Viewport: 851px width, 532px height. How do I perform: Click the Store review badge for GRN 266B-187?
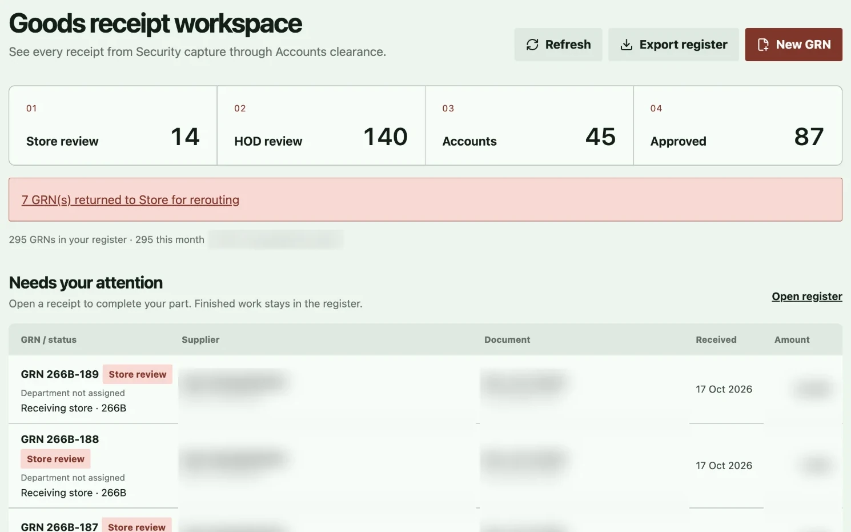(137, 526)
